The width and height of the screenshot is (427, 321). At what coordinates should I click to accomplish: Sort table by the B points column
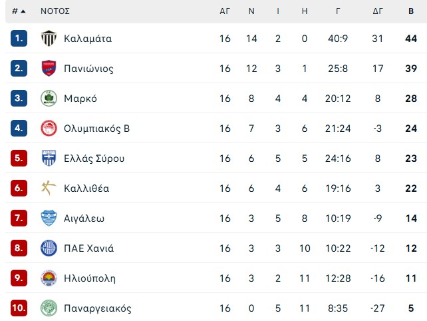coord(411,11)
